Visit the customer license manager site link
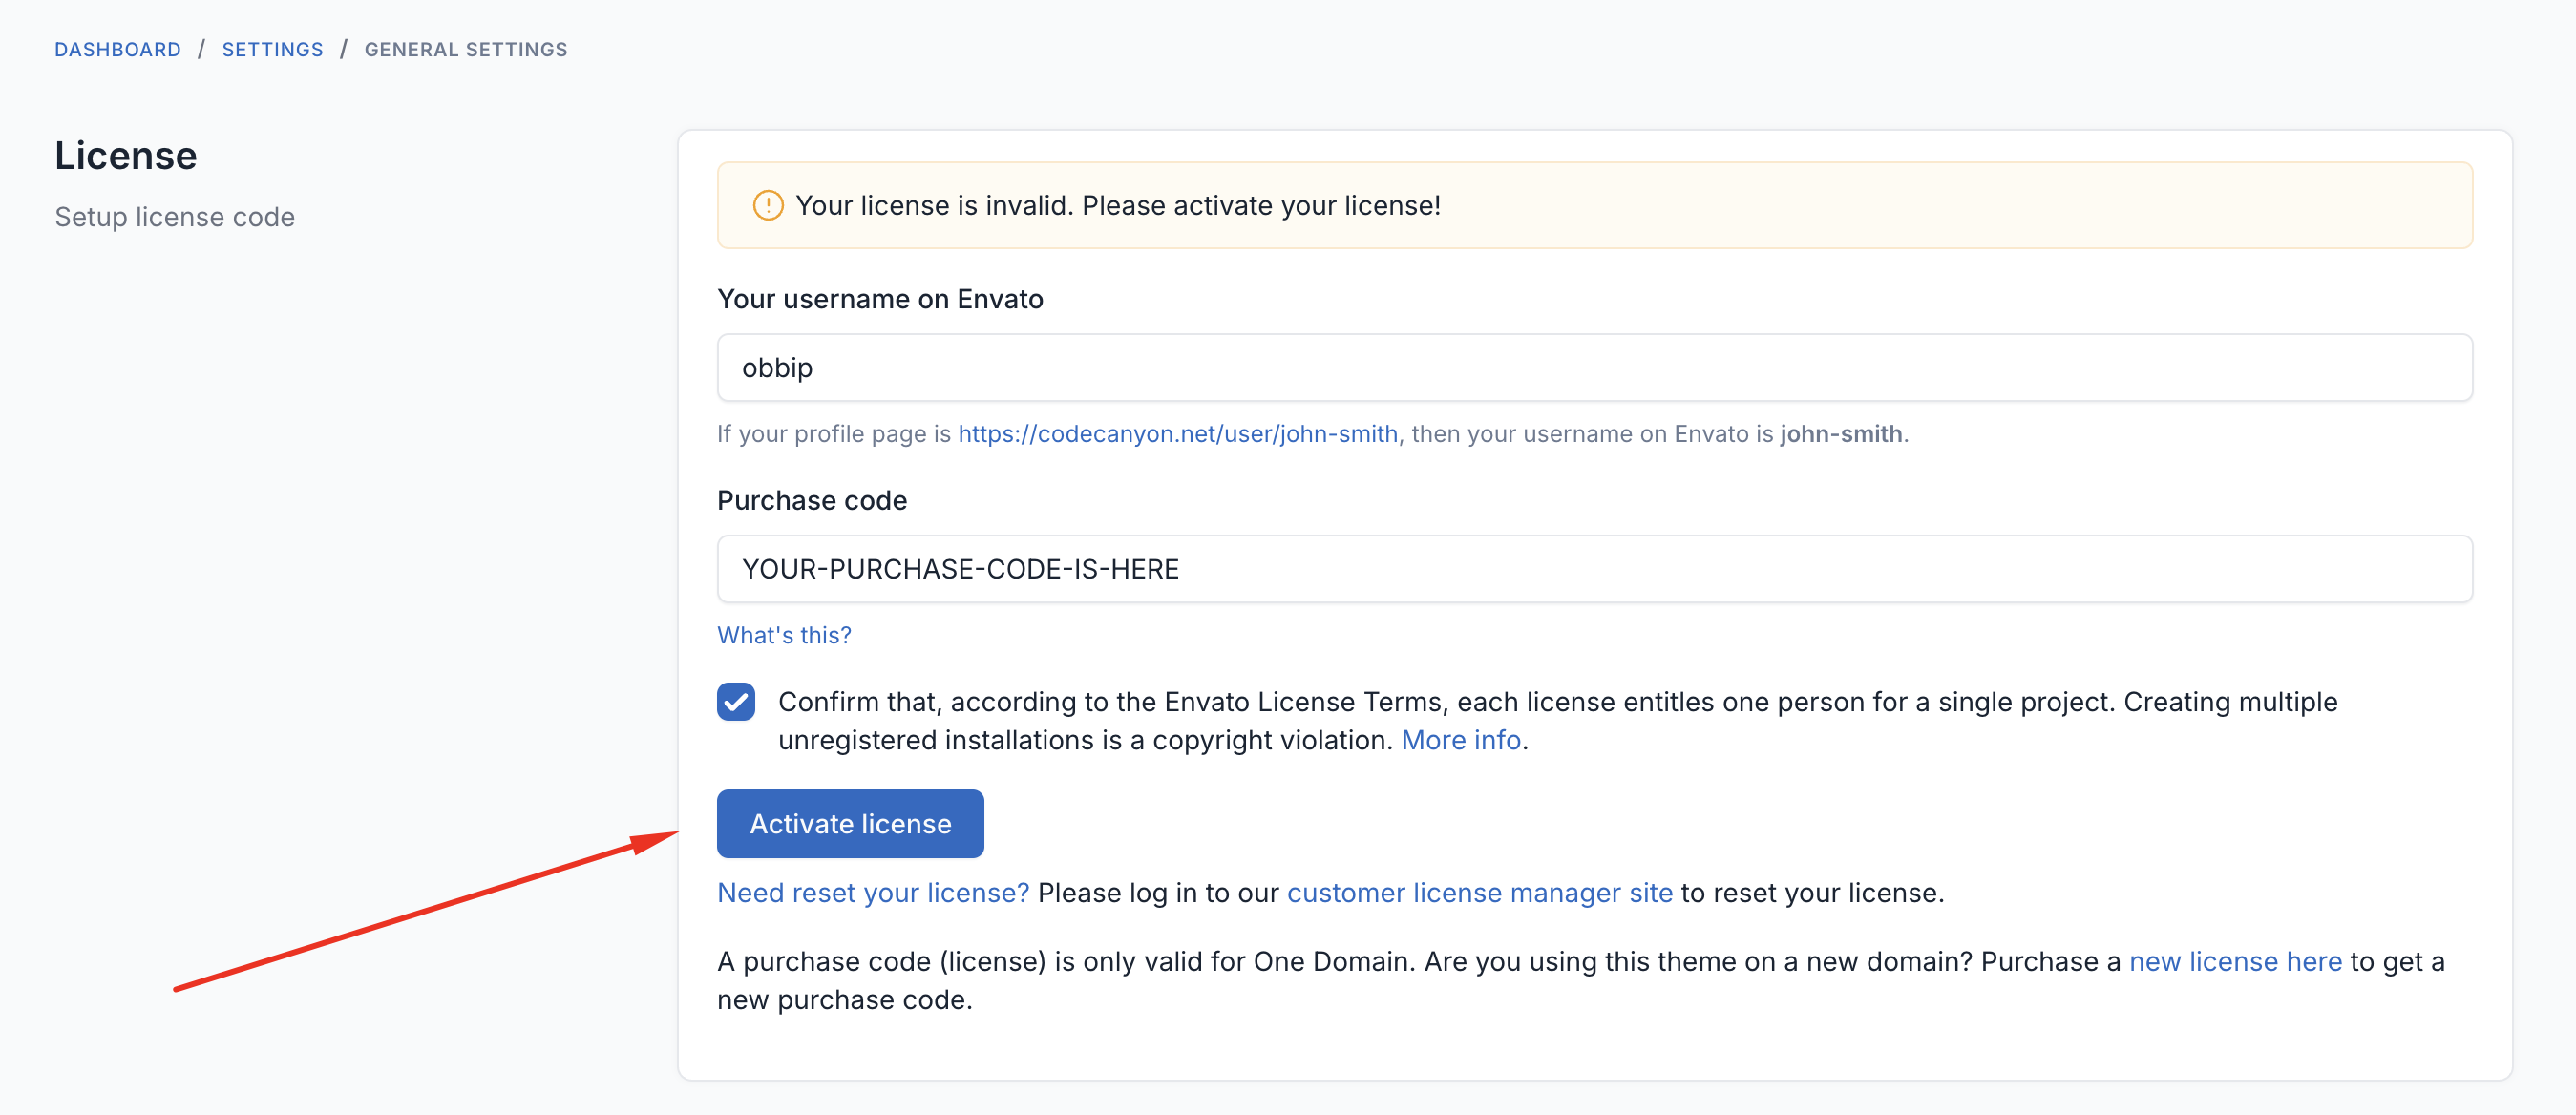Image resolution: width=2576 pixels, height=1115 pixels. coord(1479,892)
